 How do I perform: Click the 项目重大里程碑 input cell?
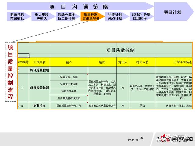(69, 84)
